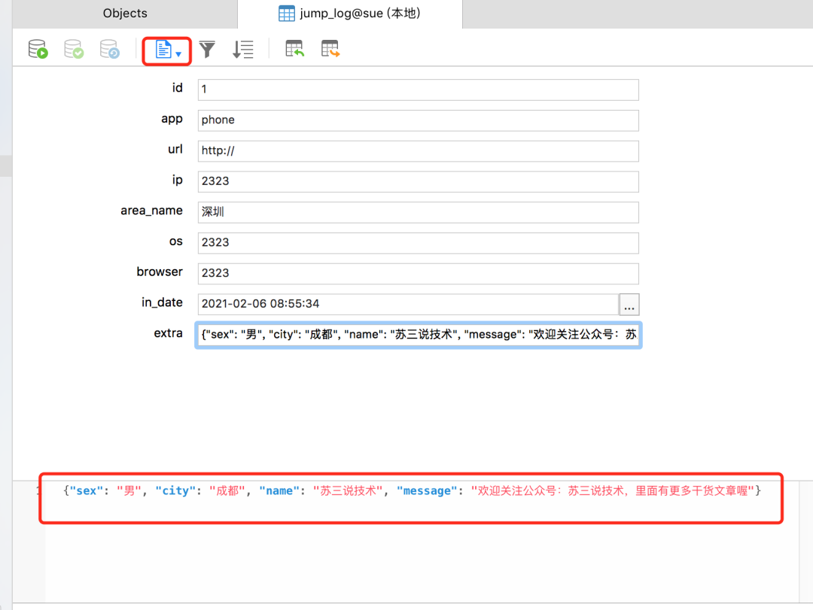
Task: Open the memo text viewer icon
Action: click(x=161, y=48)
